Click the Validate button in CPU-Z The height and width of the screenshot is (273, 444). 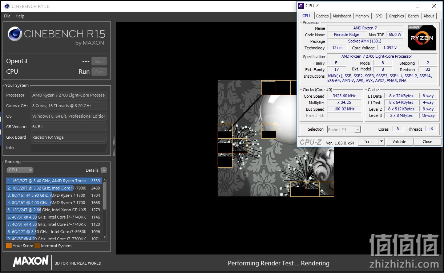point(399,142)
